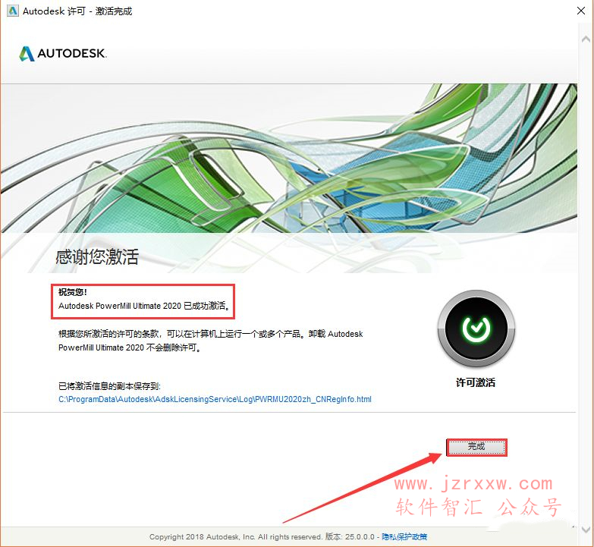This screenshot has height=547, width=594.
Task: Select the 祝贺您! congratulations text
Action: [x=73, y=292]
